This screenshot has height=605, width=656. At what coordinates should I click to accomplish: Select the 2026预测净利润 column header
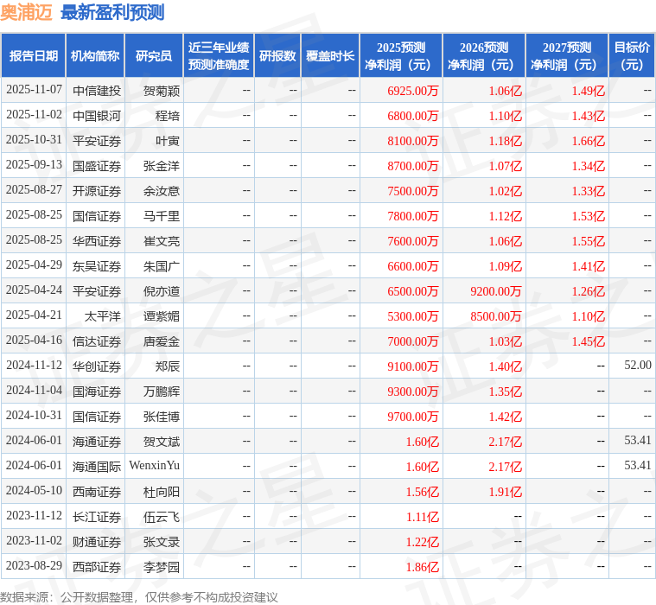(483, 55)
